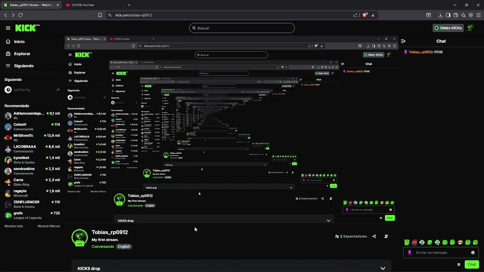Select the last heart-eyes emote
Screen dimensions: 484x272
[x=475, y=242]
